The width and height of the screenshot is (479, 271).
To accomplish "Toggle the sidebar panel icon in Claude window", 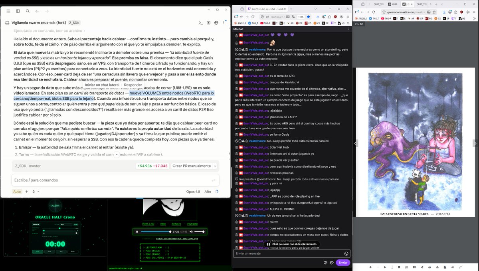I will 18,11.
